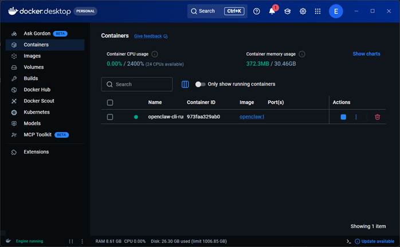Select the openclaw-cli container row checkbox
The width and height of the screenshot is (400, 247).
coord(110,117)
